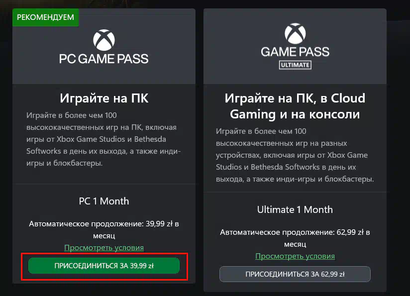The height and width of the screenshot is (296, 410).
Task: Click the PC 1 Month plan title
Action: 104,201
